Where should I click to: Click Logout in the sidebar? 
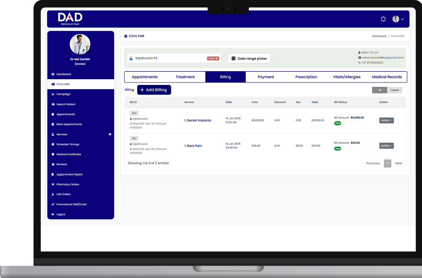pos(61,214)
